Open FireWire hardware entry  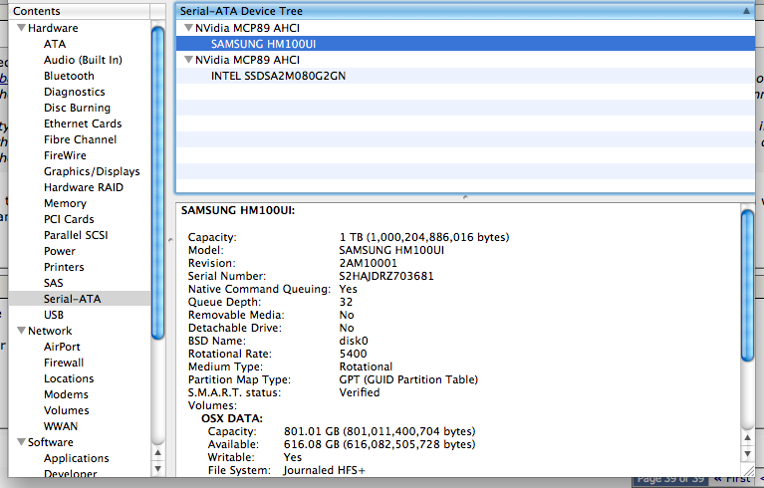[x=65, y=155]
